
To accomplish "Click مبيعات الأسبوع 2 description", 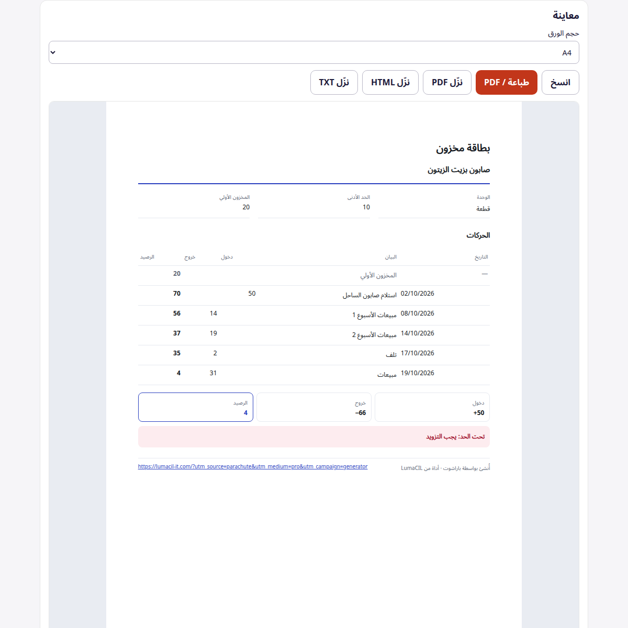I will (374, 335).
